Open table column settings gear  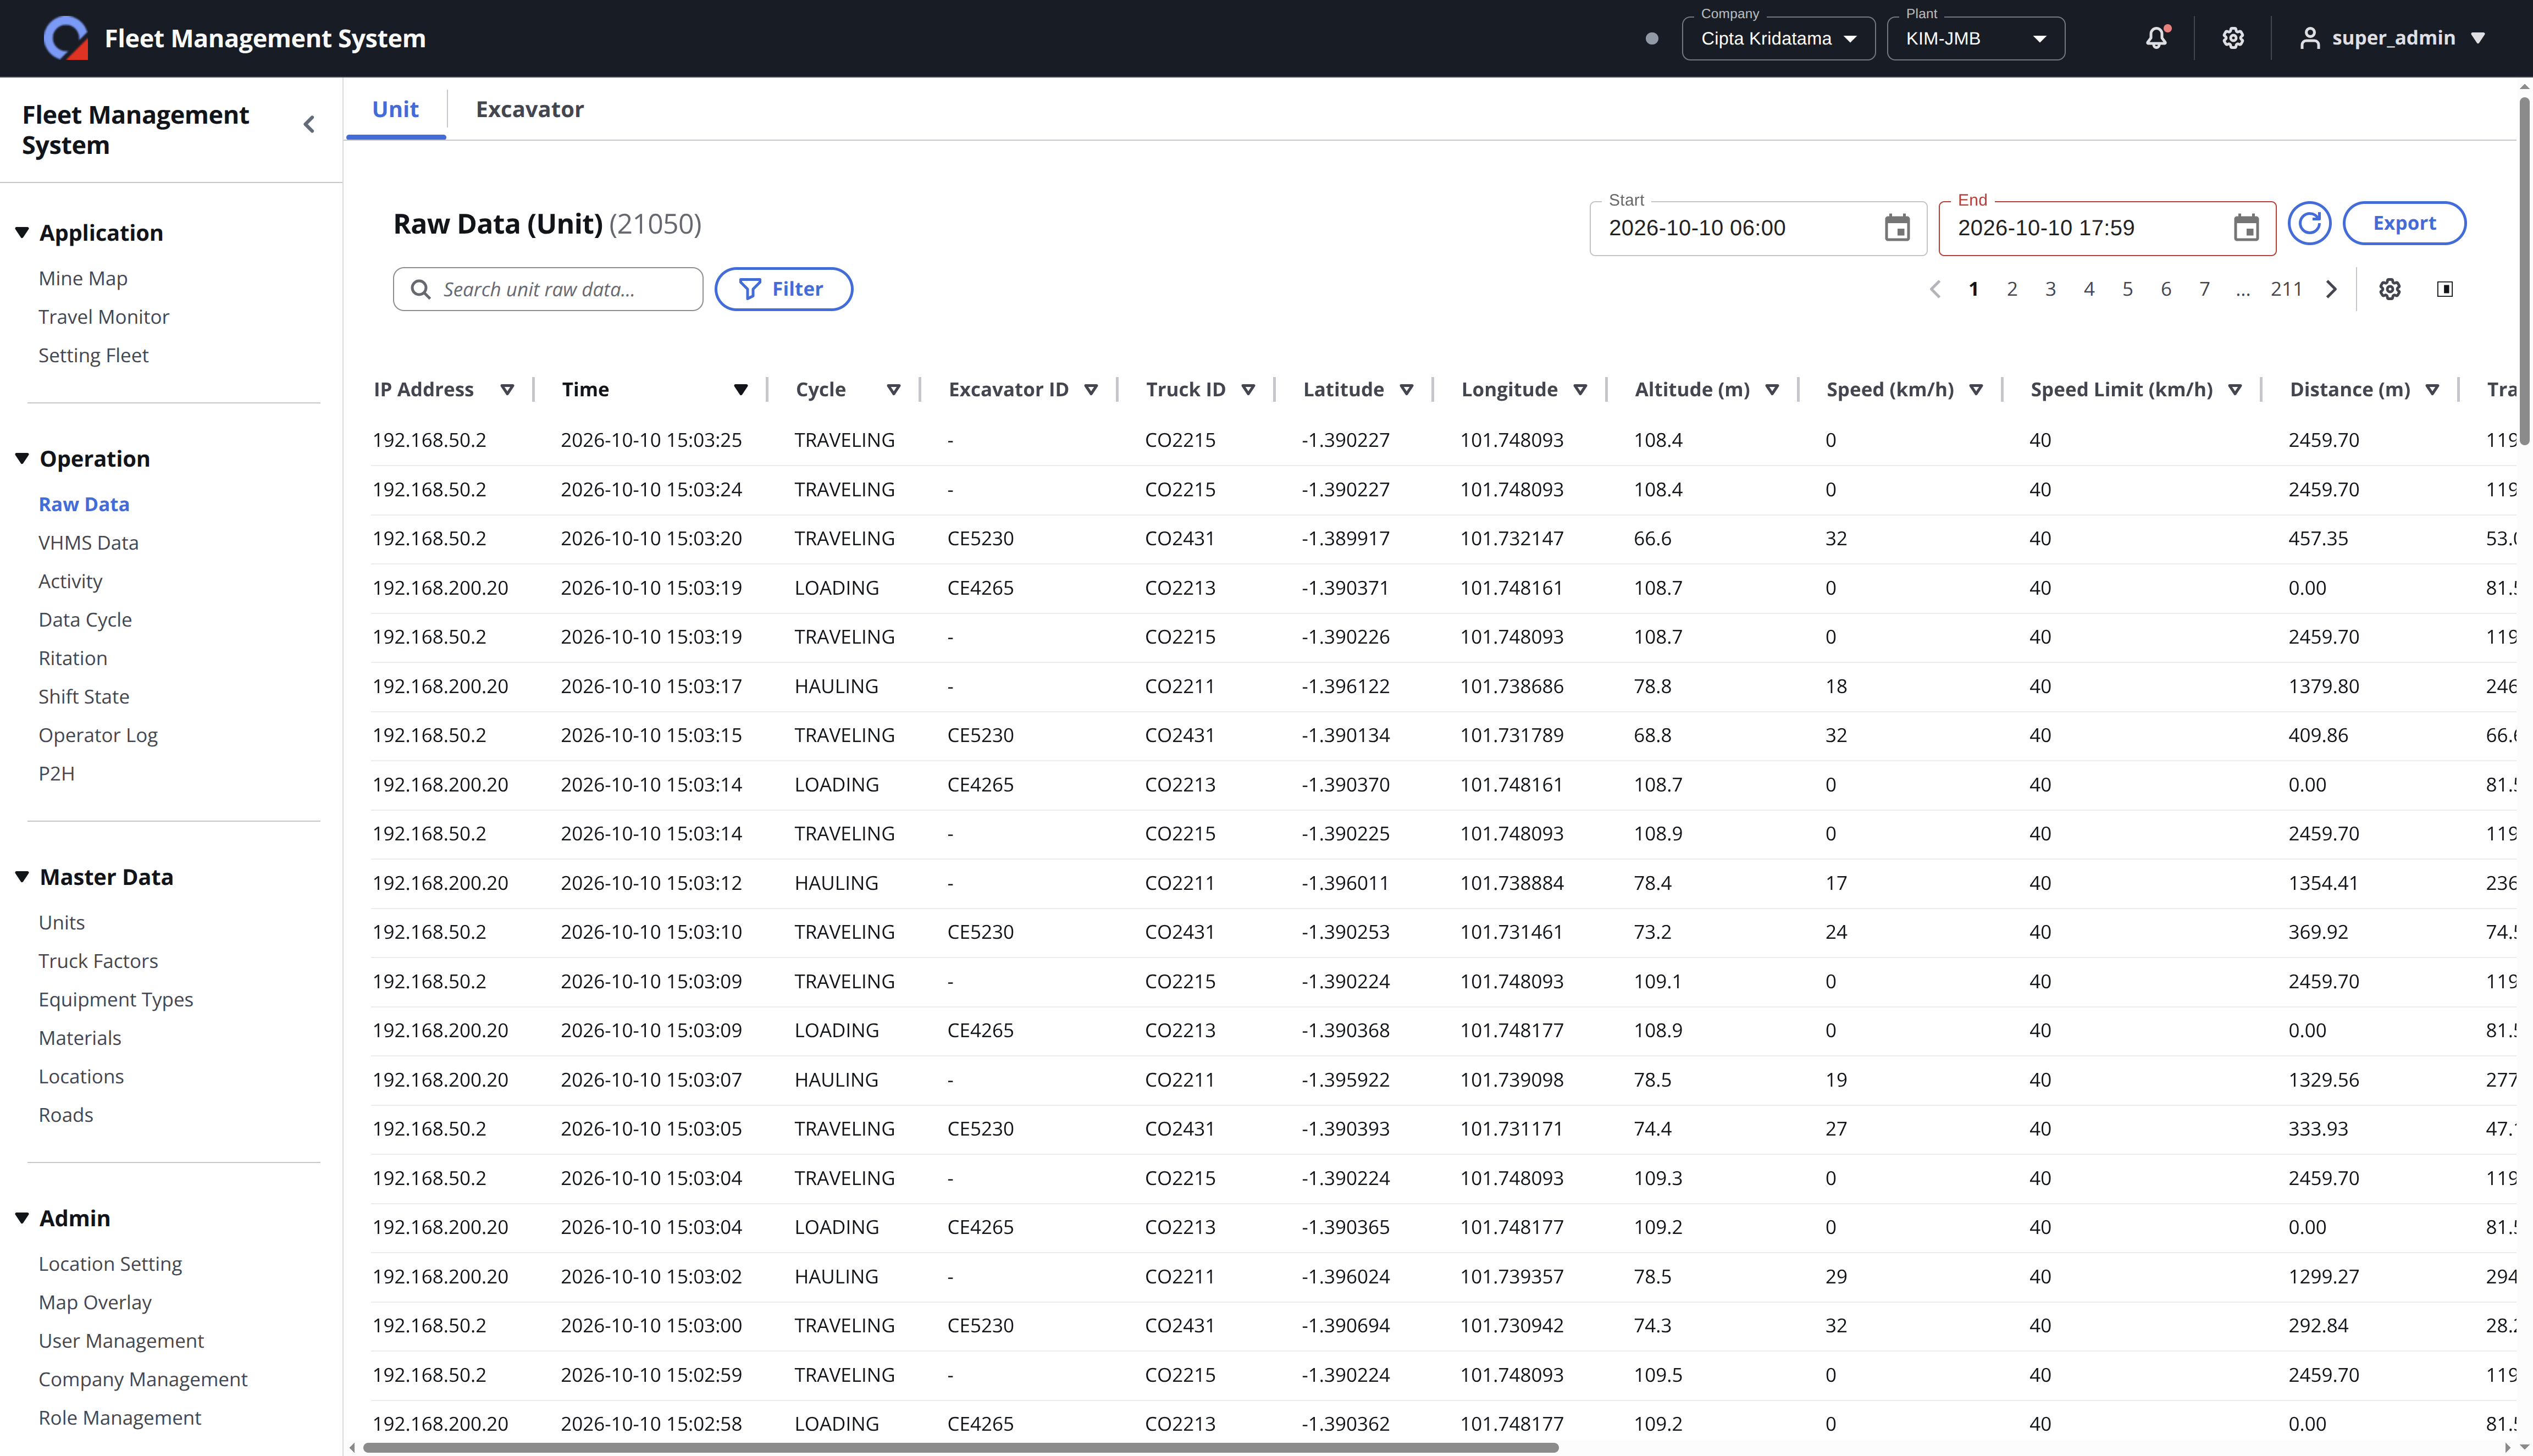tap(2390, 289)
